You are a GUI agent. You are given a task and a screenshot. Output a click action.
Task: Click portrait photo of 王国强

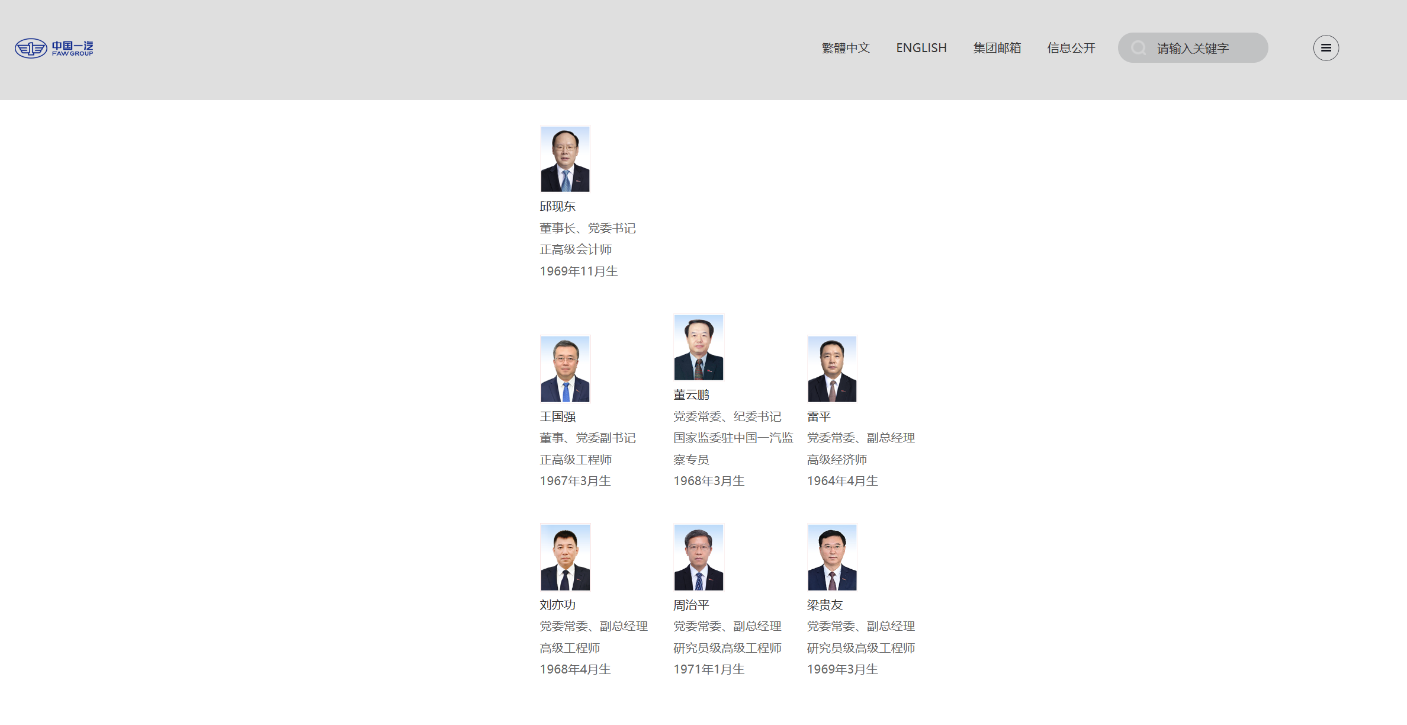[x=565, y=369]
